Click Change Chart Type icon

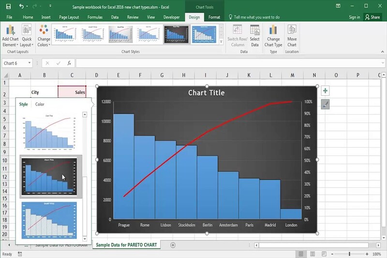273,35
